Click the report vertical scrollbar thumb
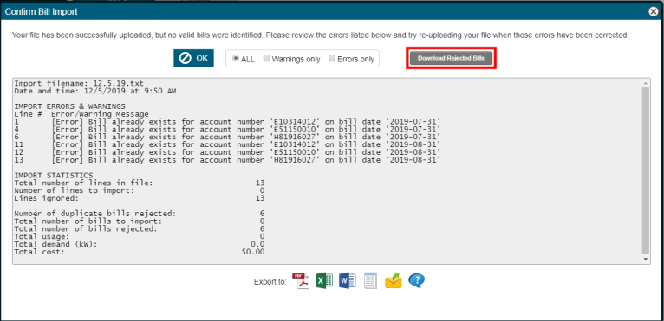This screenshot has width=664, height=321. click(646, 170)
